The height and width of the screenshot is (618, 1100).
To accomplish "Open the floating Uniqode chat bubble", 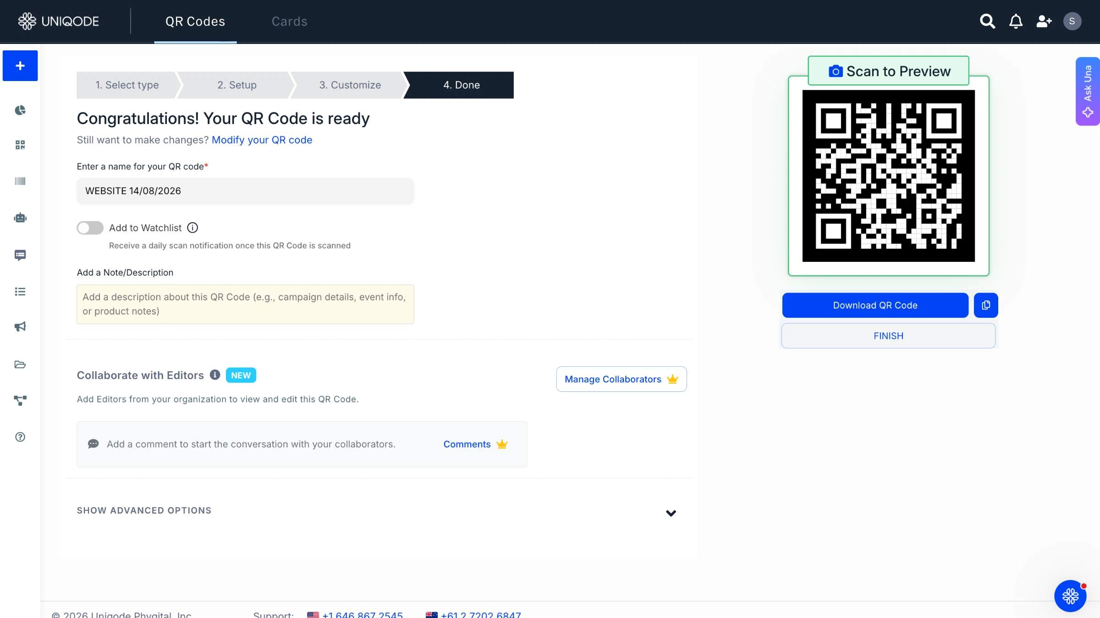I will click(x=1070, y=596).
